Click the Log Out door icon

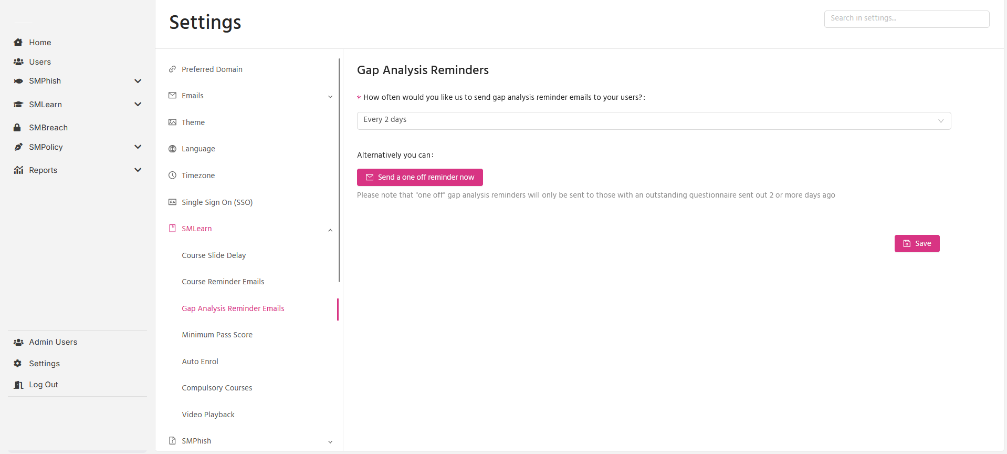point(18,385)
